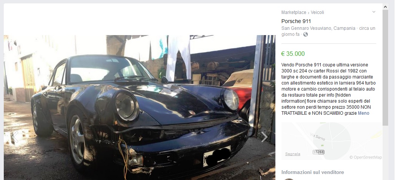Open the main Porsche photo
The image size is (398, 180).
tap(139, 108)
